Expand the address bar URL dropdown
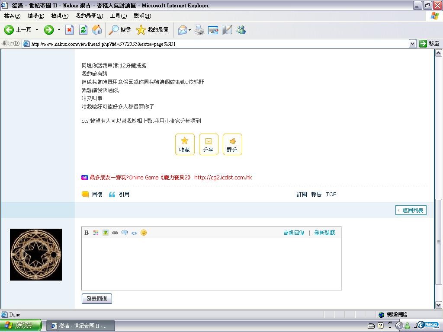 [x=412, y=44]
